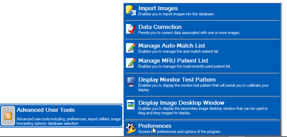287x137 pixels.
Task: Open the Preferences menu item
Action: pos(202,128)
